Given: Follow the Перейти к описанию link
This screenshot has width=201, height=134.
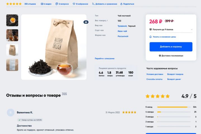Looking at the screenshot, I should click(x=105, y=58).
